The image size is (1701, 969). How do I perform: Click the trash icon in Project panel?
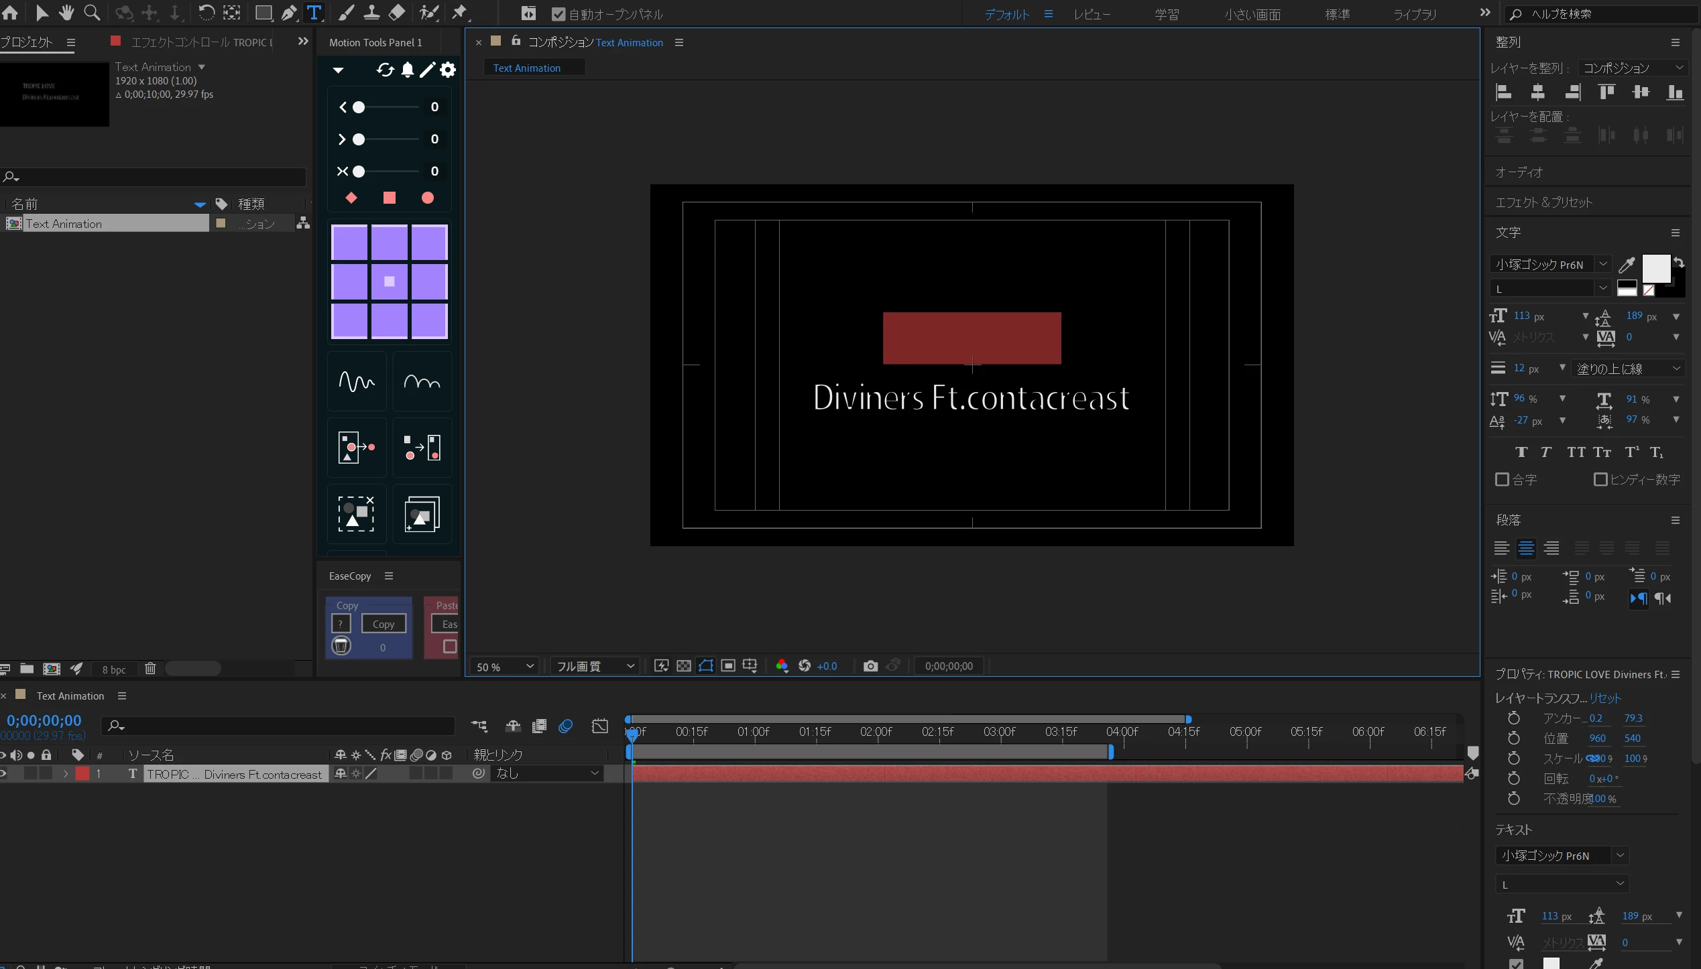click(x=150, y=668)
